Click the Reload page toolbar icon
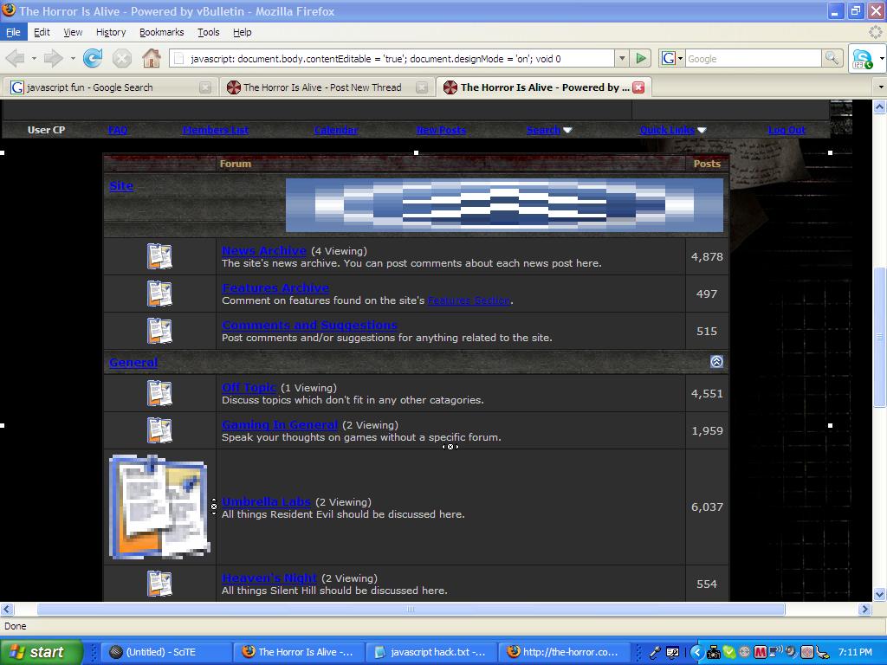 click(93, 58)
